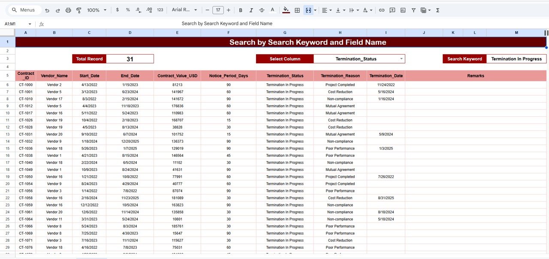
Task: Select the Paint format roller icon
Action: (x=78, y=10)
